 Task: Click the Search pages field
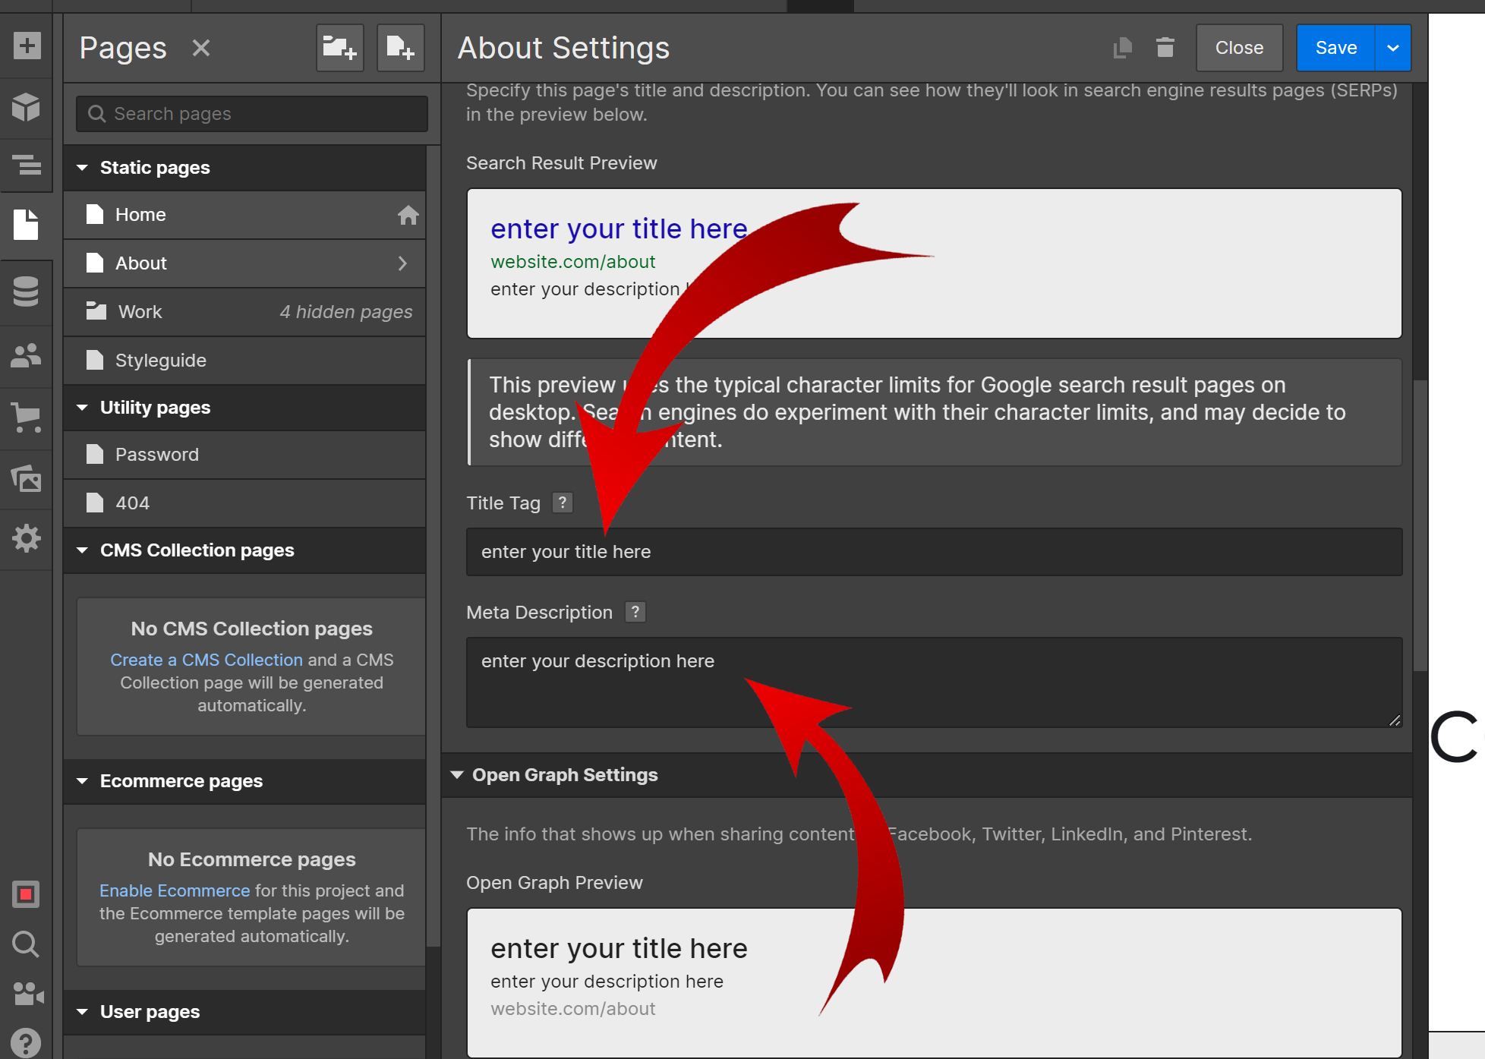click(252, 114)
